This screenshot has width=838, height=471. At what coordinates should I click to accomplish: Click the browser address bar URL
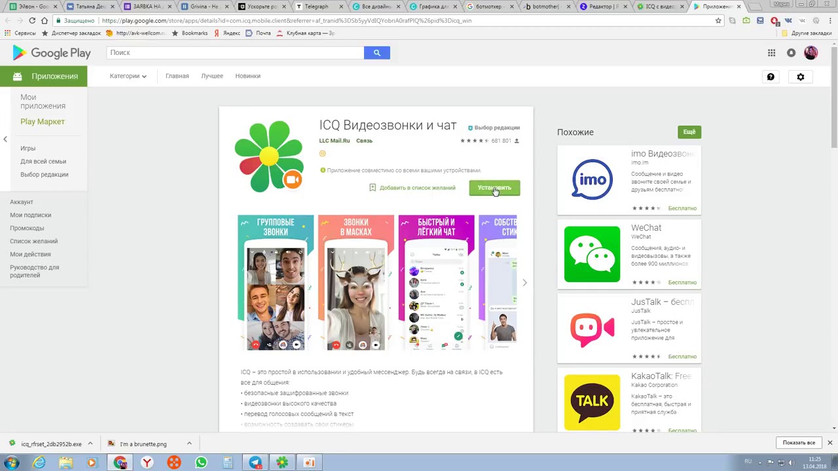point(287,20)
